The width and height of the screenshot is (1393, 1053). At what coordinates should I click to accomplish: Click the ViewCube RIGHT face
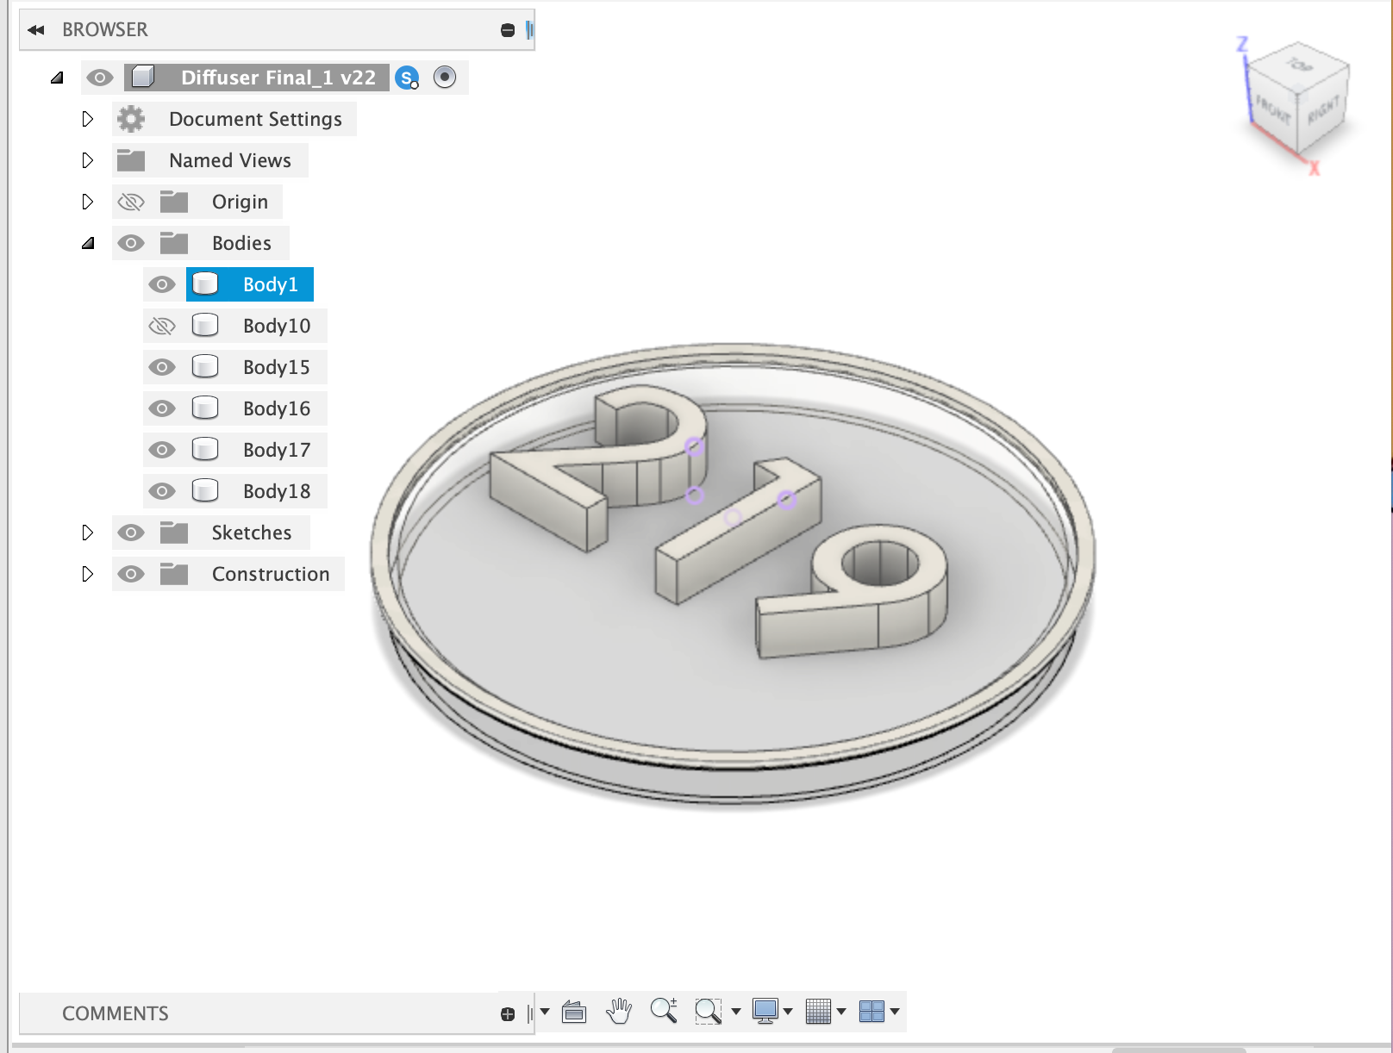click(1322, 109)
